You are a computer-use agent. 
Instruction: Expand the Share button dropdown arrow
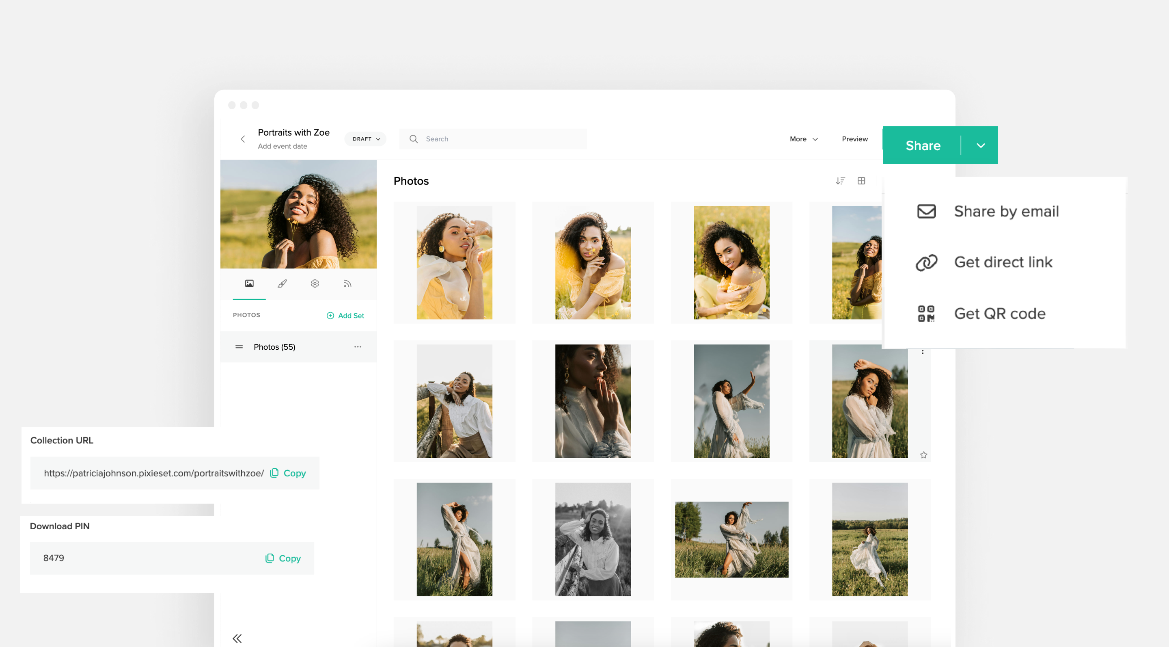tap(981, 145)
